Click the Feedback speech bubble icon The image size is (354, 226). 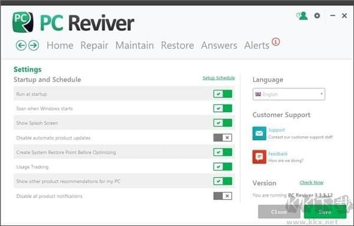point(260,157)
